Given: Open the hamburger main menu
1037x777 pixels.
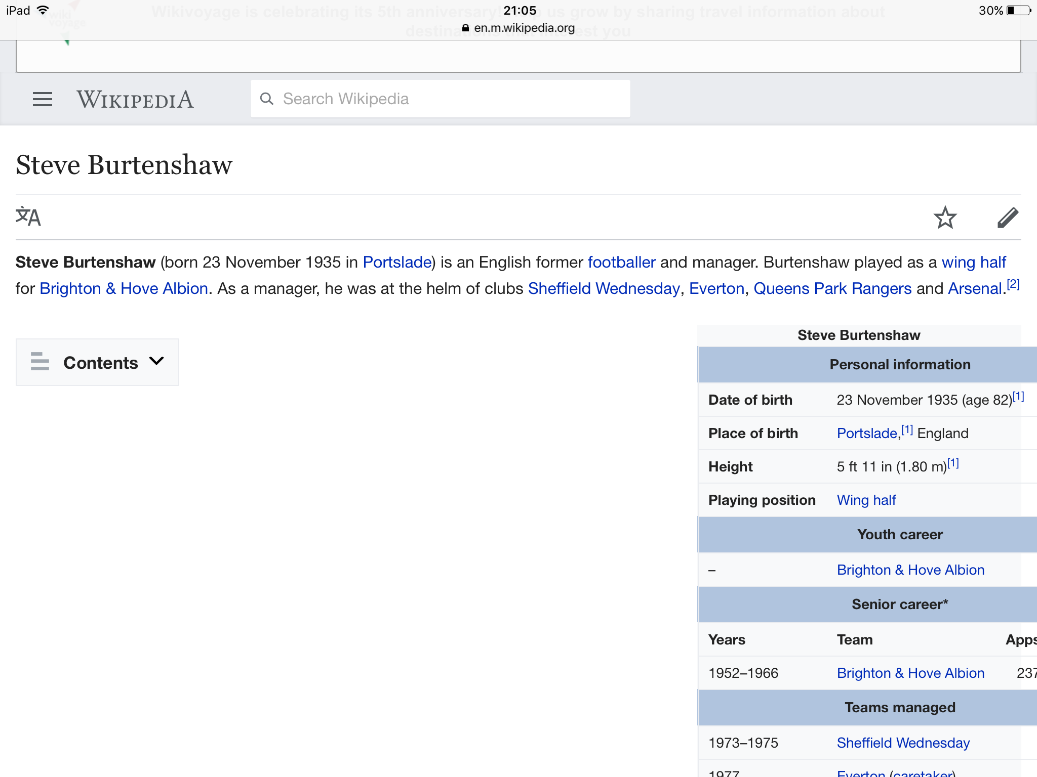Looking at the screenshot, I should [43, 99].
